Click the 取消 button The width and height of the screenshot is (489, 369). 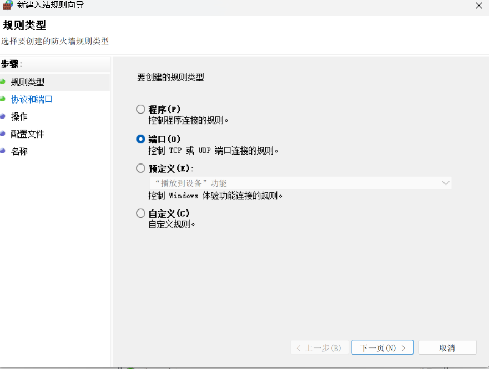point(447,347)
